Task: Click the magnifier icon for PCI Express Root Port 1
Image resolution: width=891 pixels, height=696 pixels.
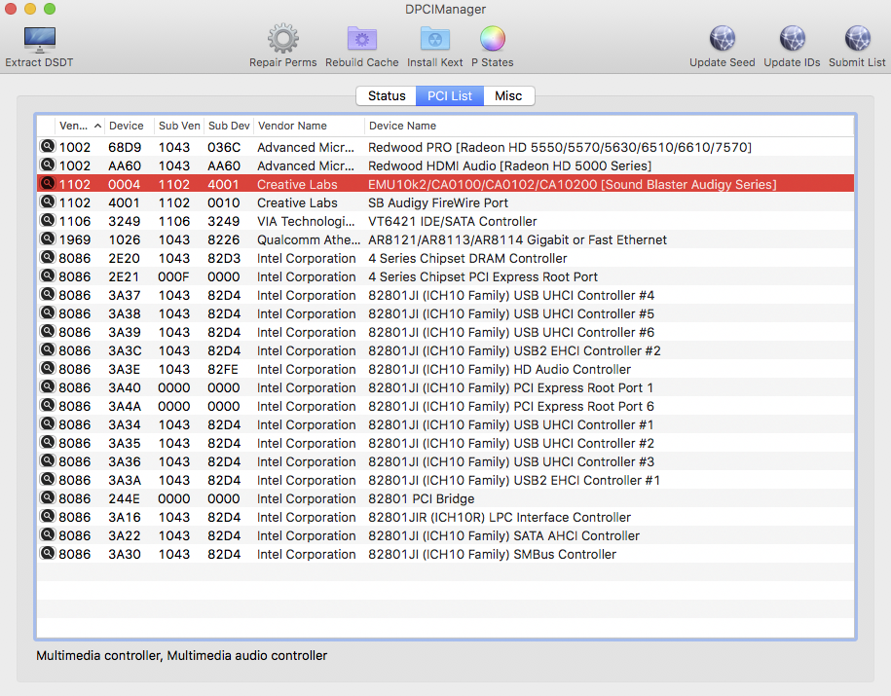Action: [48, 386]
